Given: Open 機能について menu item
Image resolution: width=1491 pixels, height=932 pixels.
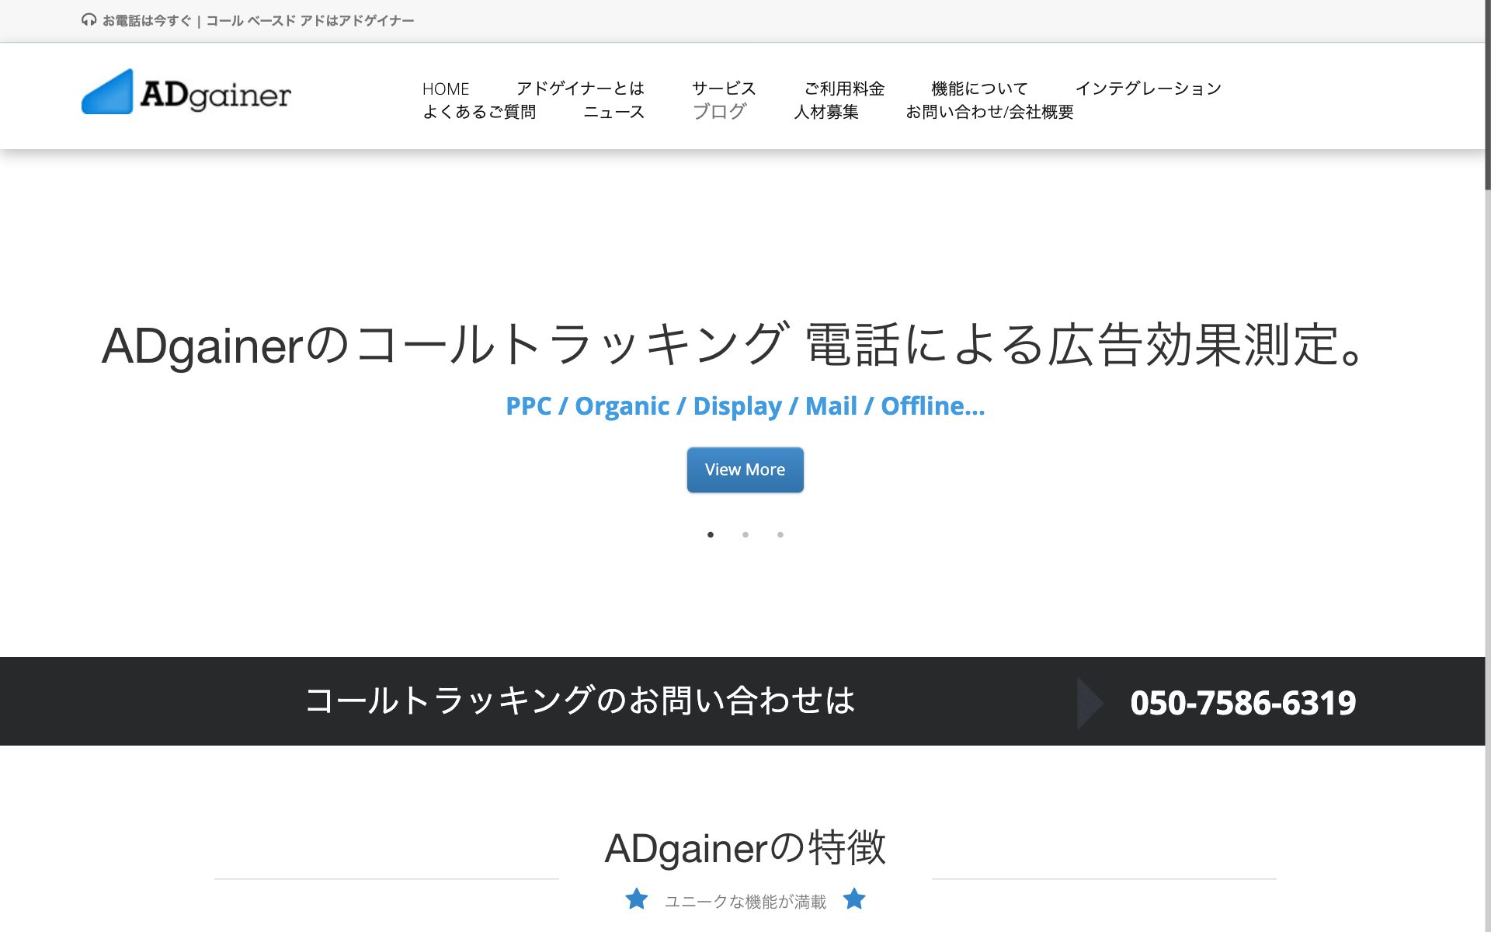Looking at the screenshot, I should (x=979, y=89).
